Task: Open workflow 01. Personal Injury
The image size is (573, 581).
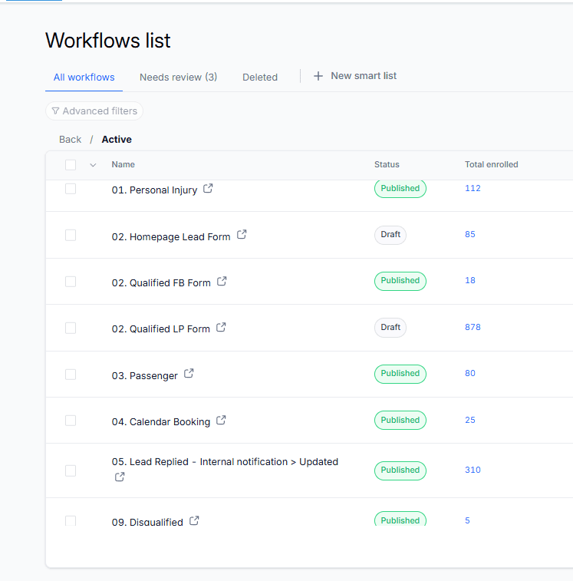Action: point(154,190)
